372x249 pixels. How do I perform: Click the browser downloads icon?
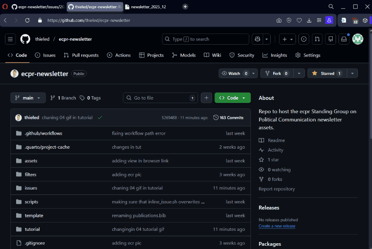[x=309, y=20]
